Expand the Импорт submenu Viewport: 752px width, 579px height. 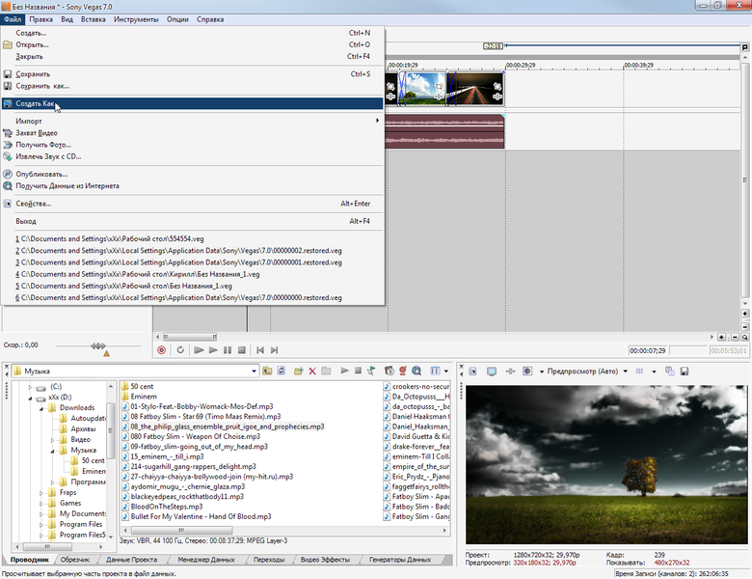click(x=192, y=121)
